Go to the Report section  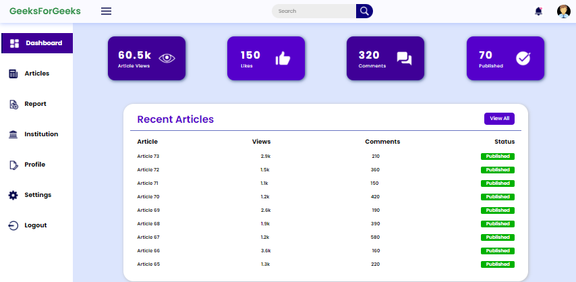[x=35, y=104]
